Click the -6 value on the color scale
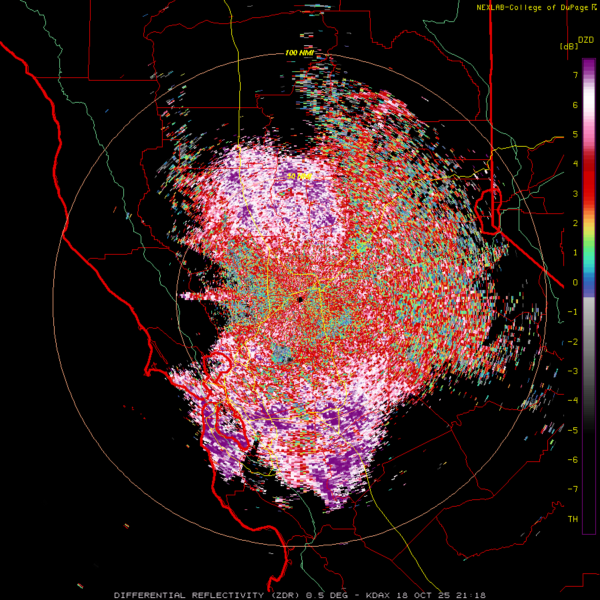The width and height of the screenshot is (600, 600). (x=573, y=460)
